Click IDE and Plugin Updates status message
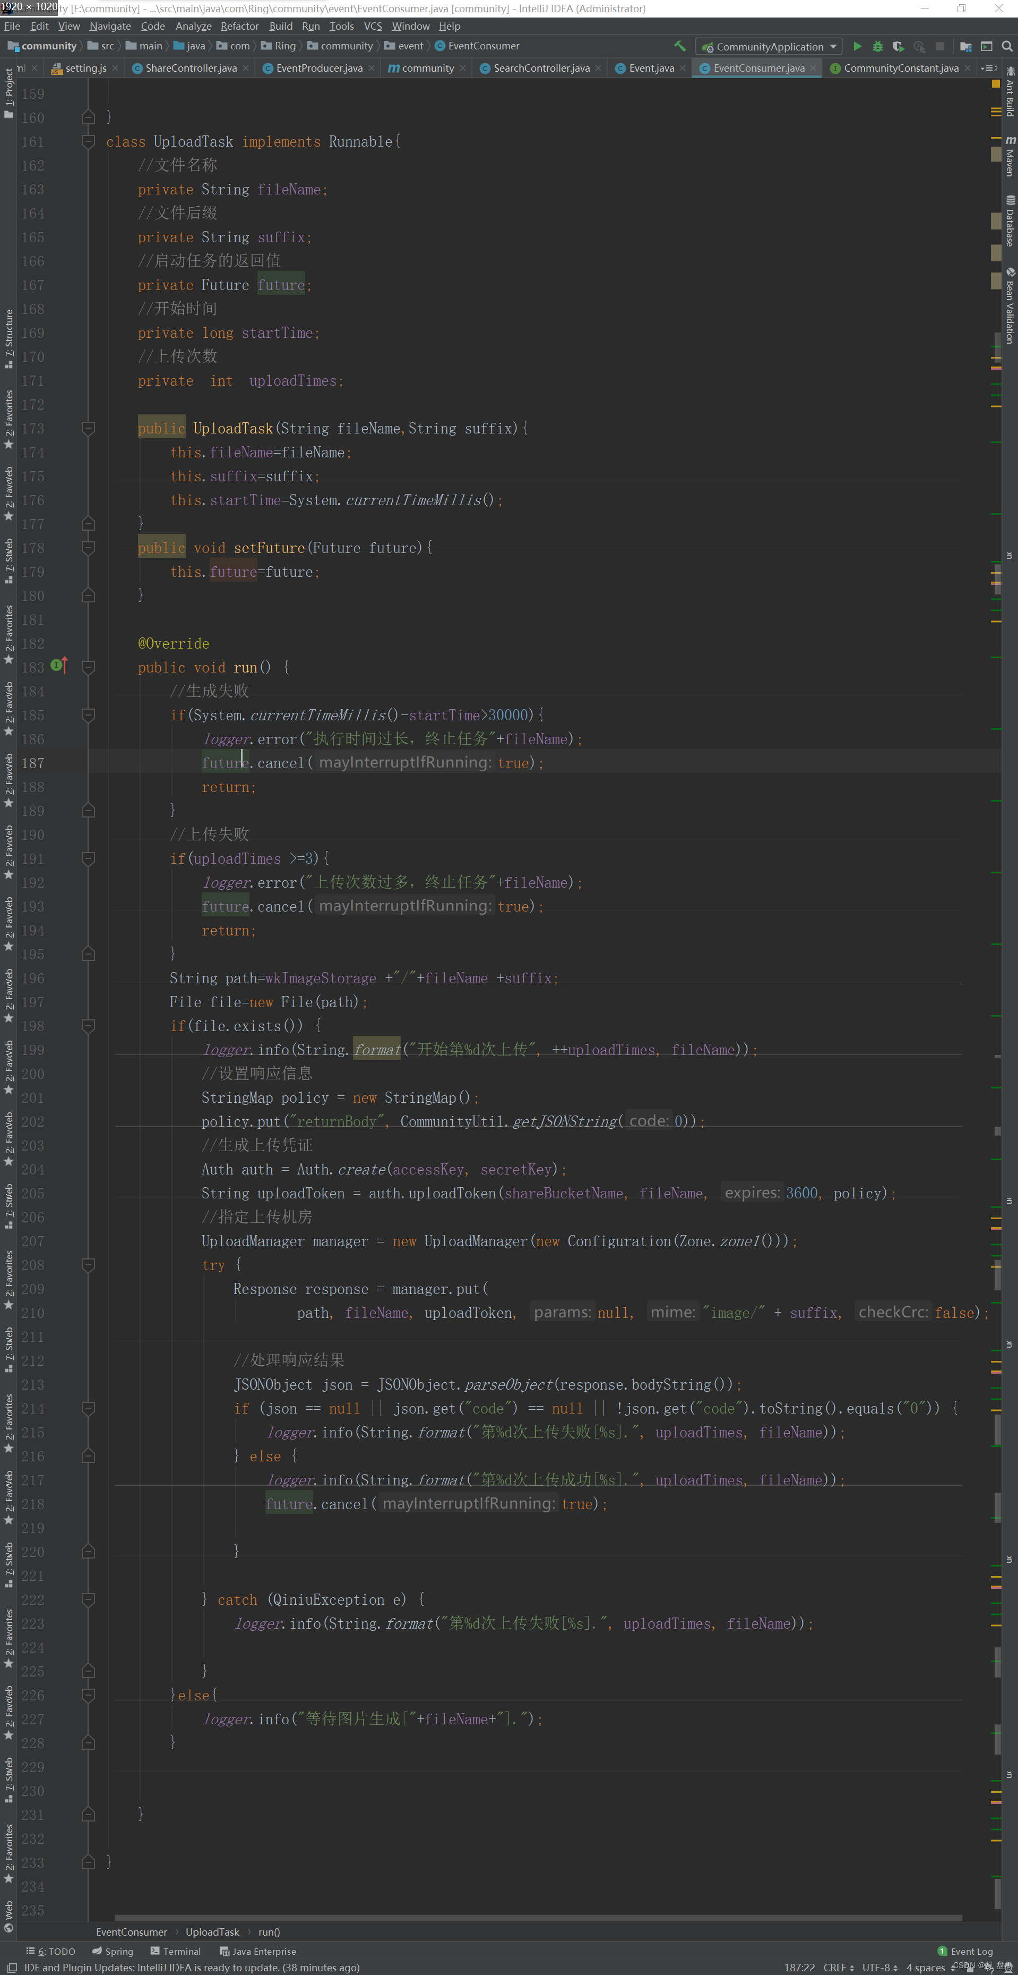 coord(192,1968)
